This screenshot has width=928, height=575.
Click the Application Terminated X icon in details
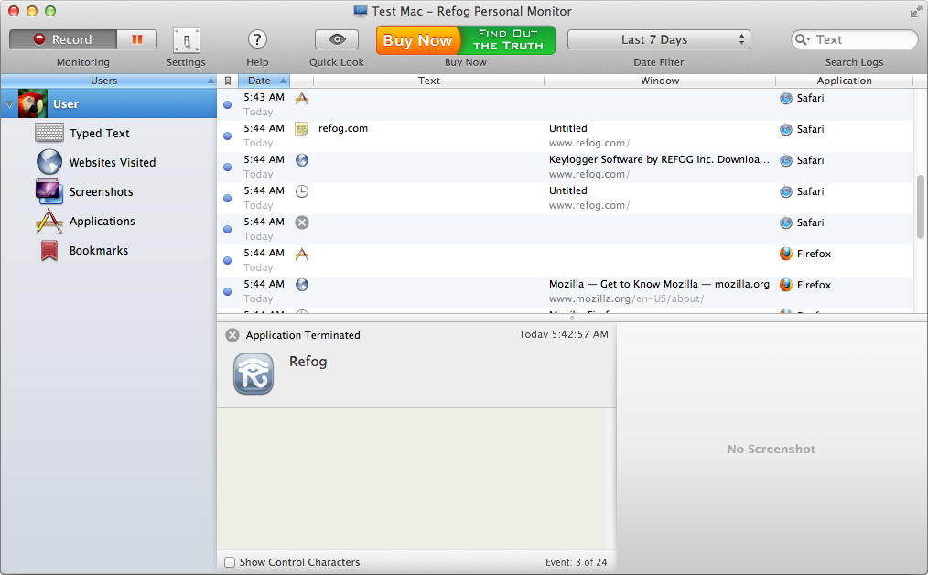[x=232, y=335]
